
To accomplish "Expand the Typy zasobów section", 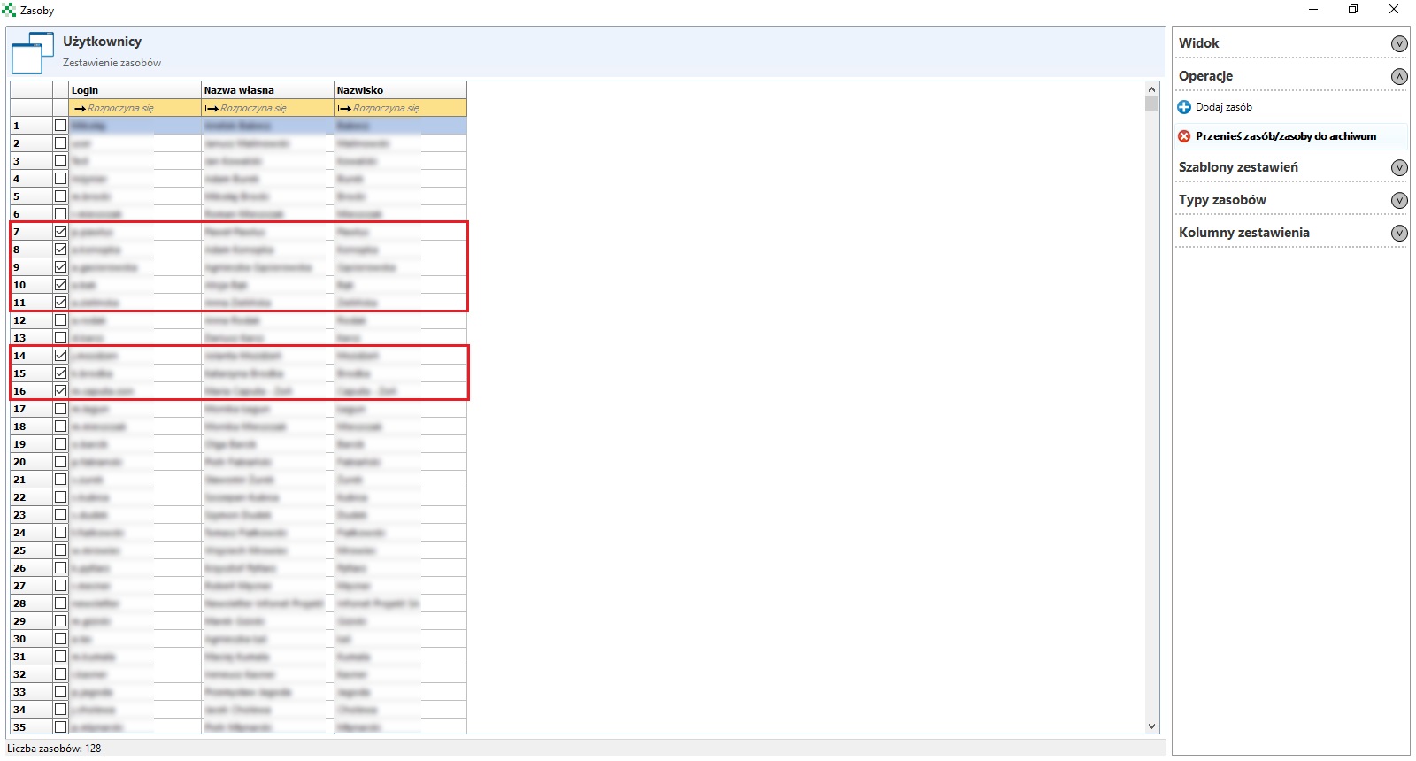I will (1399, 200).
